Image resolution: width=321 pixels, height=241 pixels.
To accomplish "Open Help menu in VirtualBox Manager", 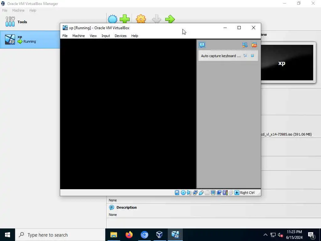I will click(33, 10).
